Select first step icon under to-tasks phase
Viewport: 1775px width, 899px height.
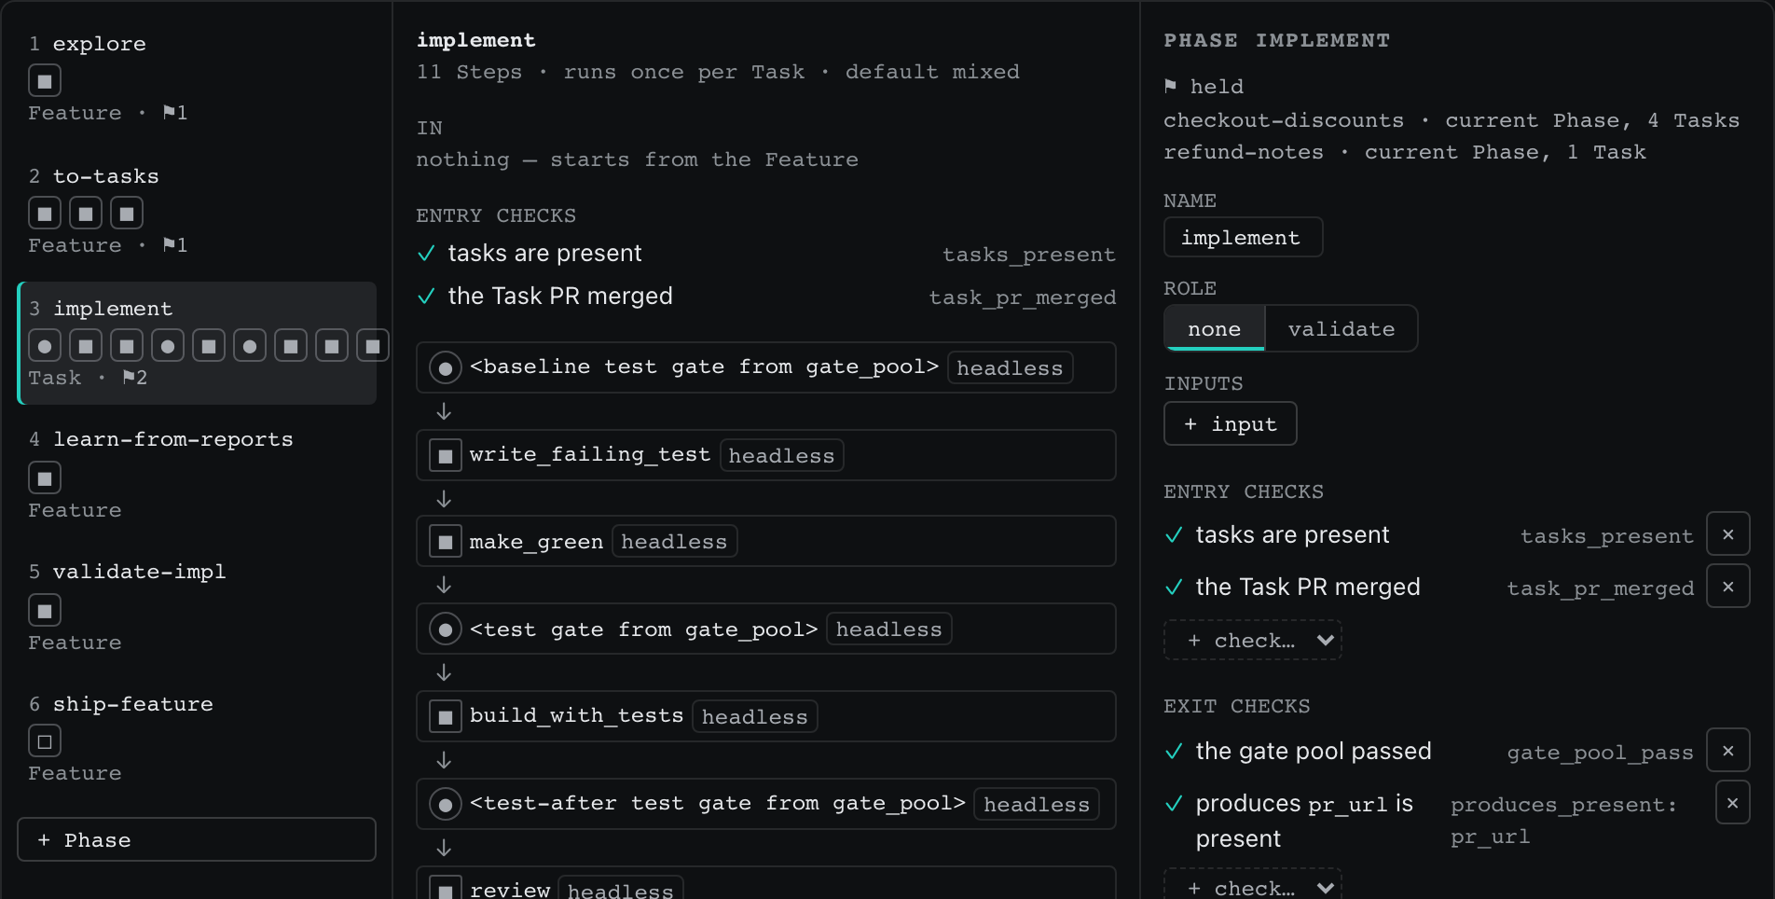[45, 214]
